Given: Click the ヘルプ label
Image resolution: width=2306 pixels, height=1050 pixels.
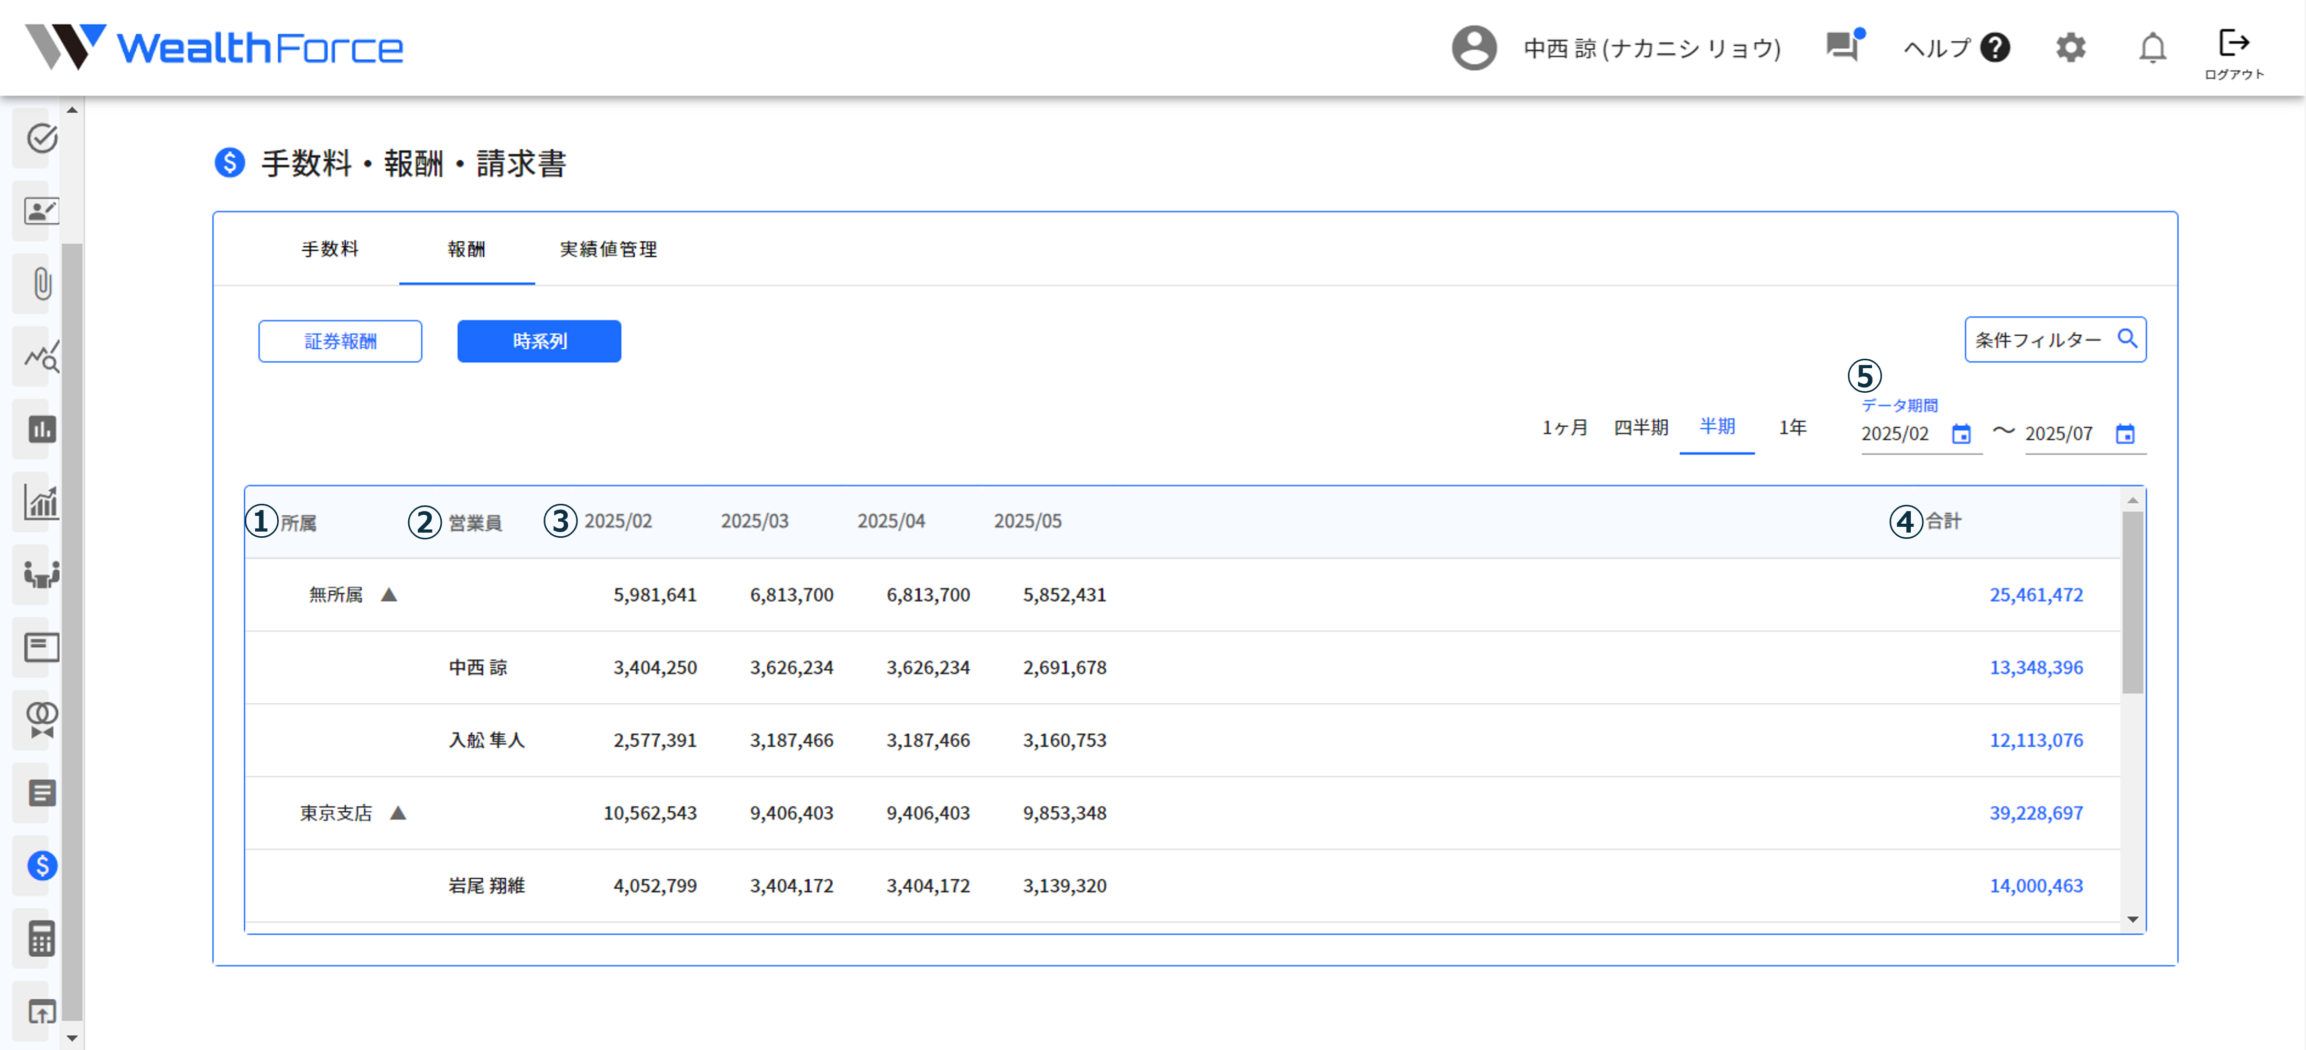Looking at the screenshot, I should point(1937,48).
